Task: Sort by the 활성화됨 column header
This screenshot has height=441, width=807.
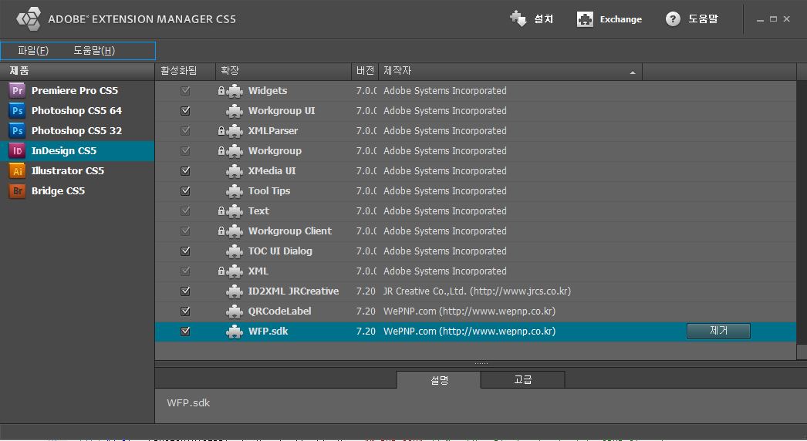Action: coord(184,71)
